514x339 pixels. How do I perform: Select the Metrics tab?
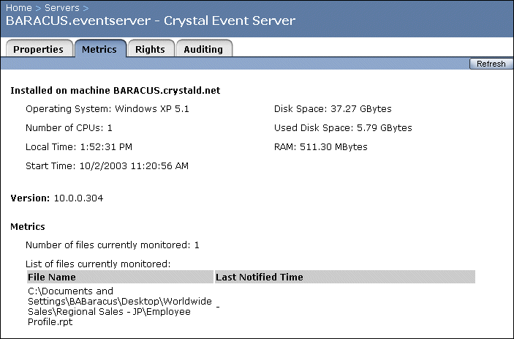(99, 49)
